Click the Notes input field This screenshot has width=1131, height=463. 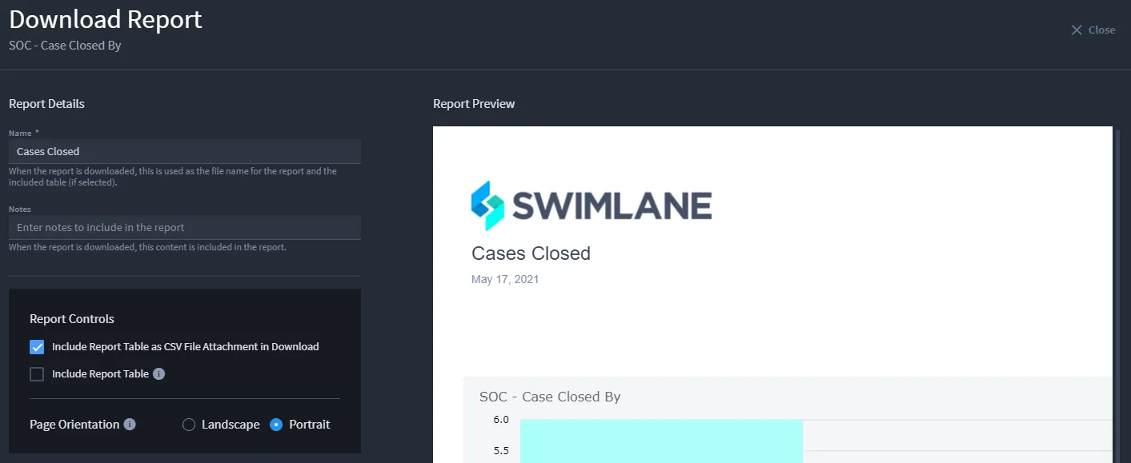coord(185,227)
